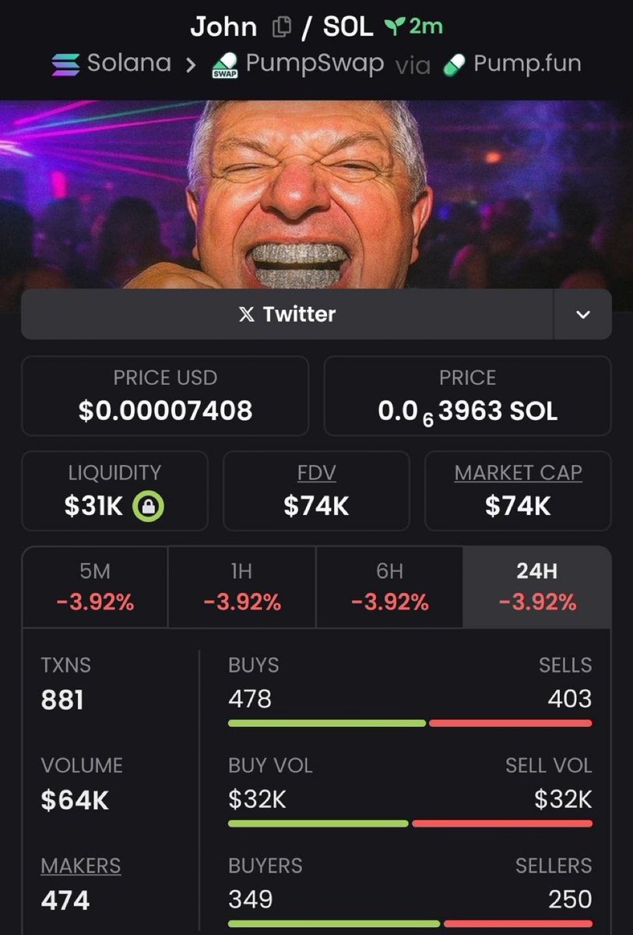Click the copy token name icon
The height and width of the screenshot is (935, 633).
281,27
